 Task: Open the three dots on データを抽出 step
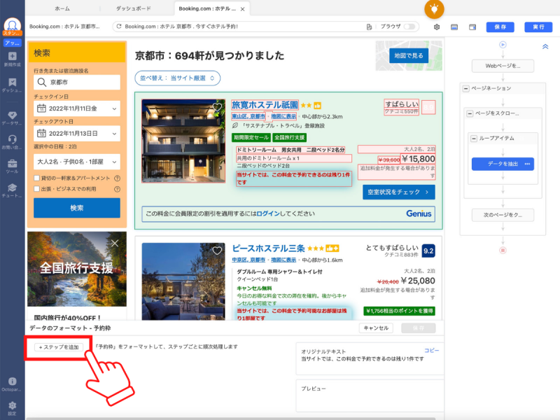pyautogui.click(x=527, y=164)
